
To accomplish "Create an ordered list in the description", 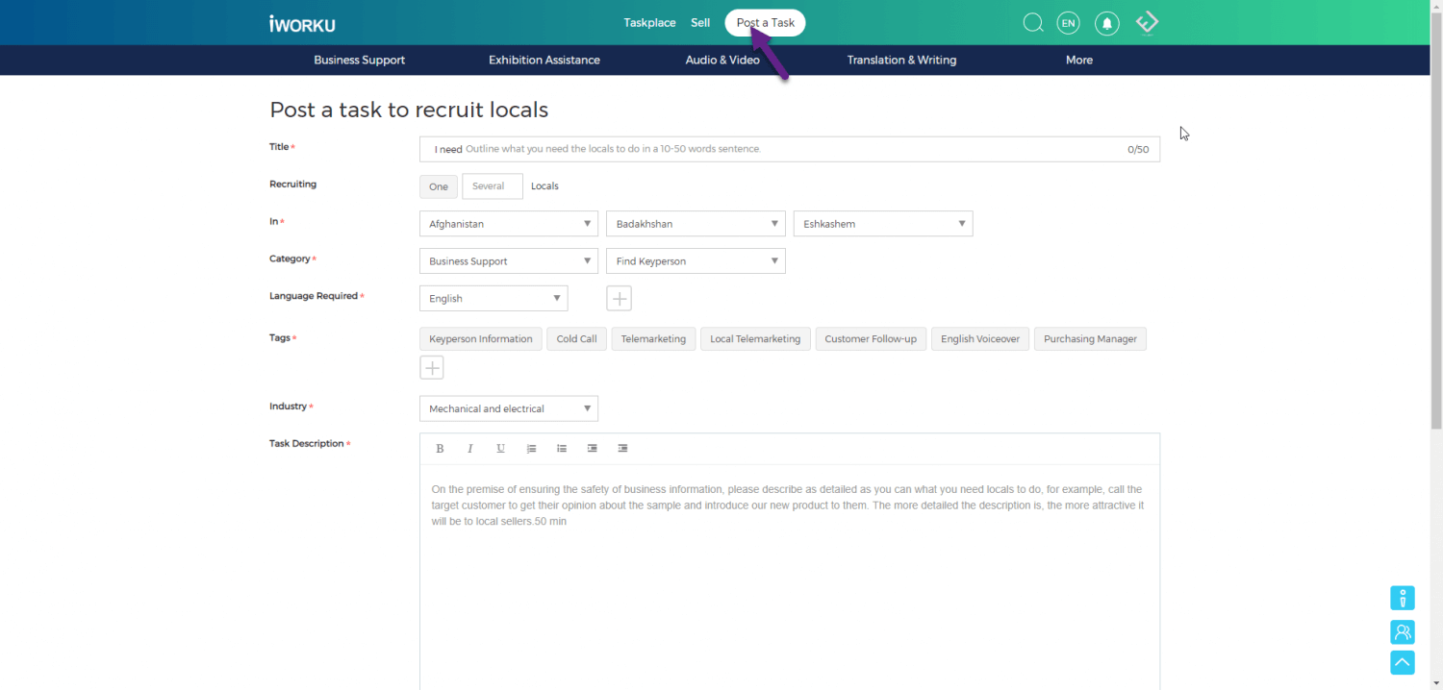I will [x=531, y=448].
